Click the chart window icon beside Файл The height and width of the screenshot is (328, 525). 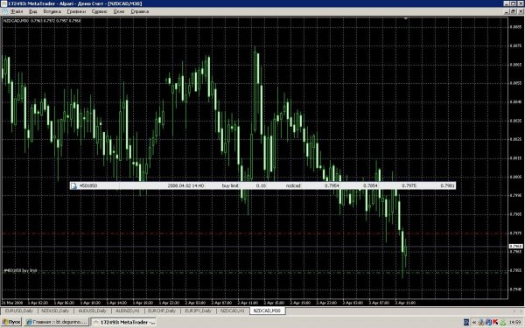tap(4, 11)
